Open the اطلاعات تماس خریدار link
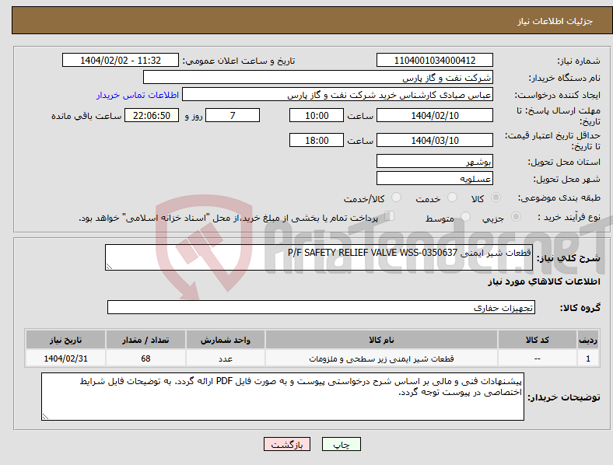The image size is (613, 465). [138, 95]
